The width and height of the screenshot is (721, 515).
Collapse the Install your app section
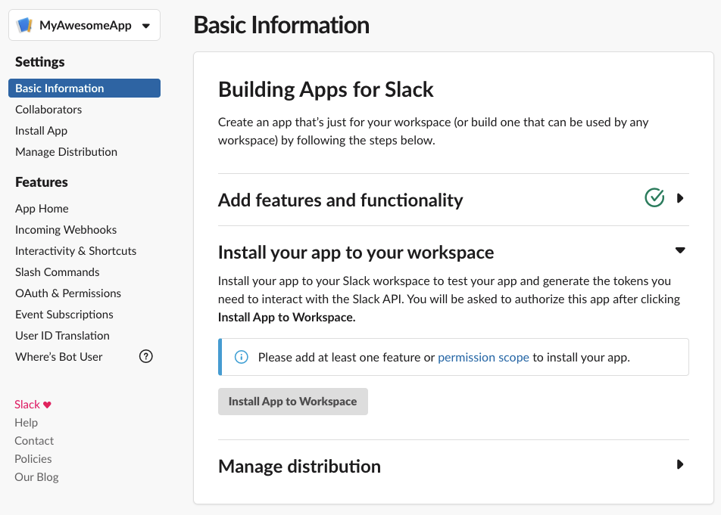point(680,250)
